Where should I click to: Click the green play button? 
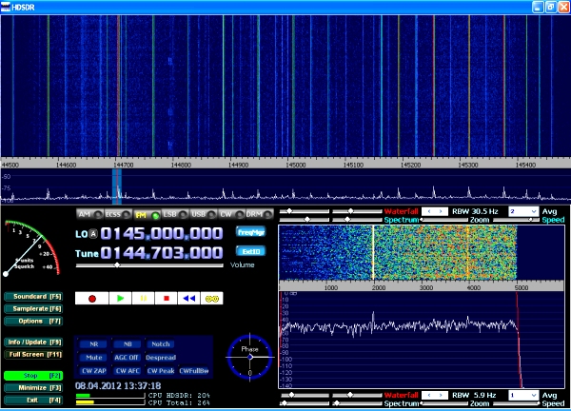pyautogui.click(x=121, y=298)
